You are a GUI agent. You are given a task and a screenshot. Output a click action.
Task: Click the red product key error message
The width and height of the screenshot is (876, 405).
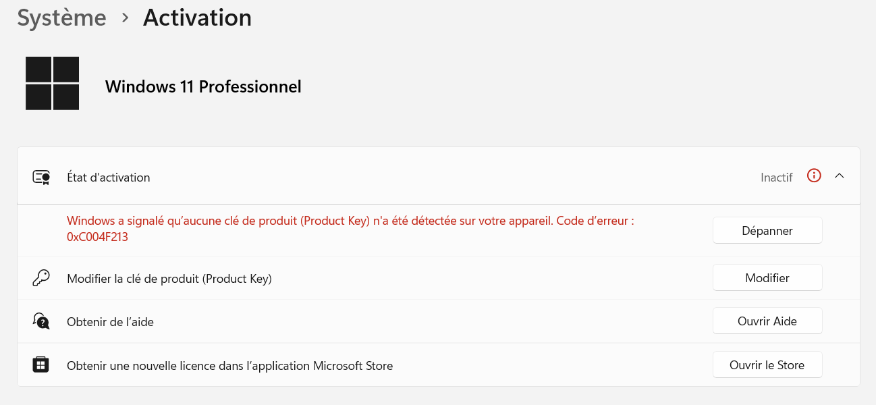pos(350,221)
